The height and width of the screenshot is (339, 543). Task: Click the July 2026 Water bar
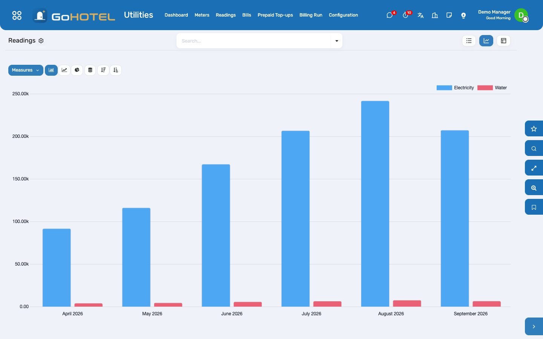click(327, 304)
